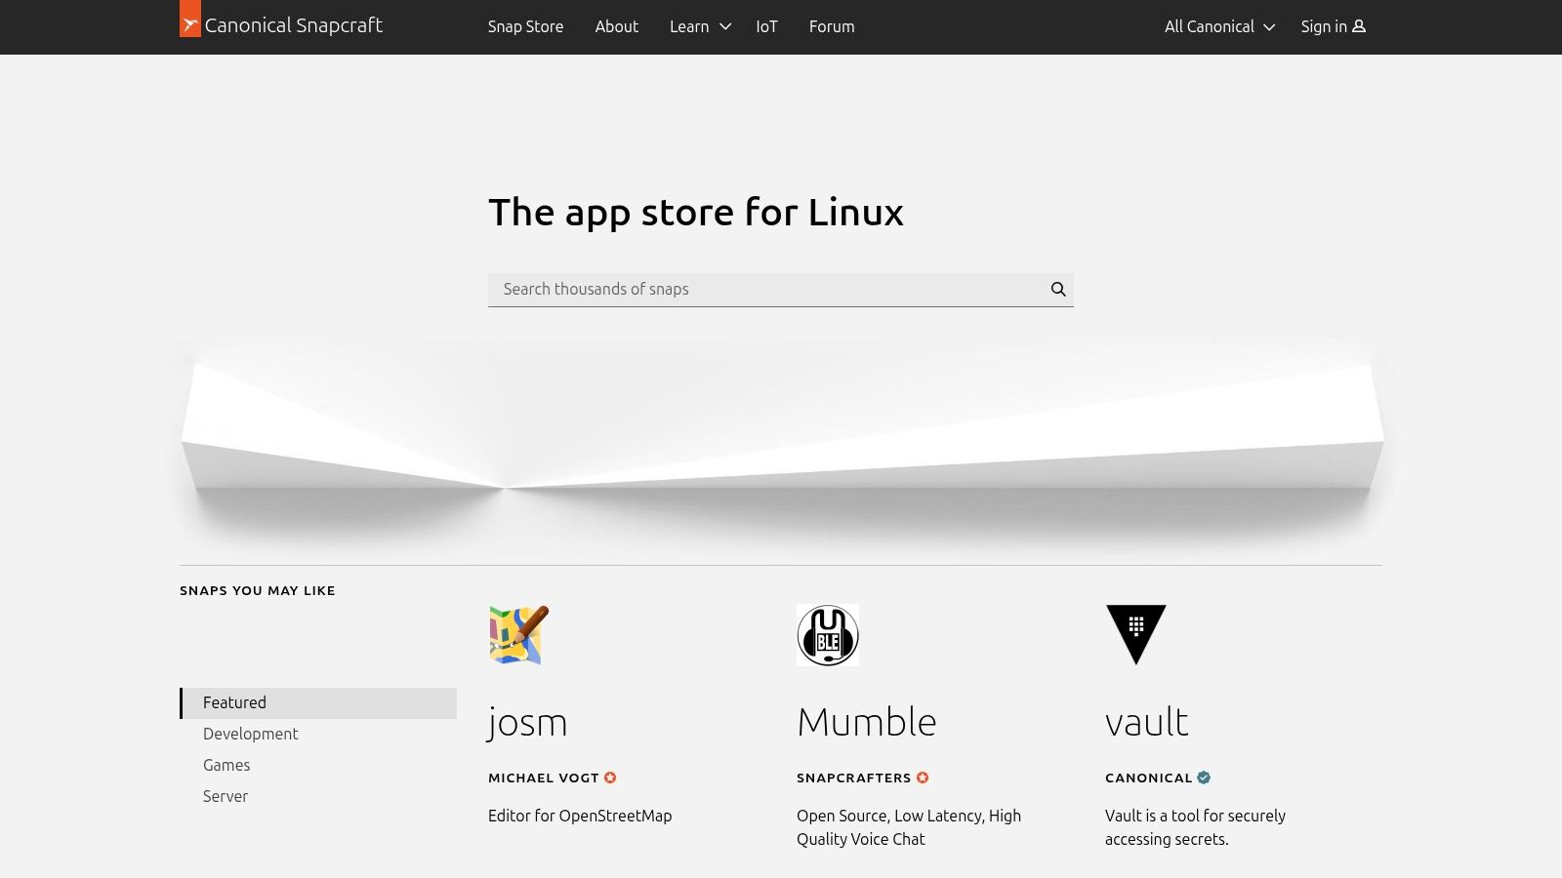Click the star badge next to Snapcrafters
The image size is (1562, 878).
[x=923, y=778]
